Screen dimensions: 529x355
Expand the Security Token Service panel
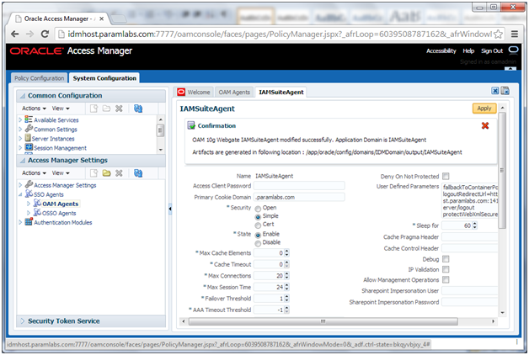(x=23, y=321)
